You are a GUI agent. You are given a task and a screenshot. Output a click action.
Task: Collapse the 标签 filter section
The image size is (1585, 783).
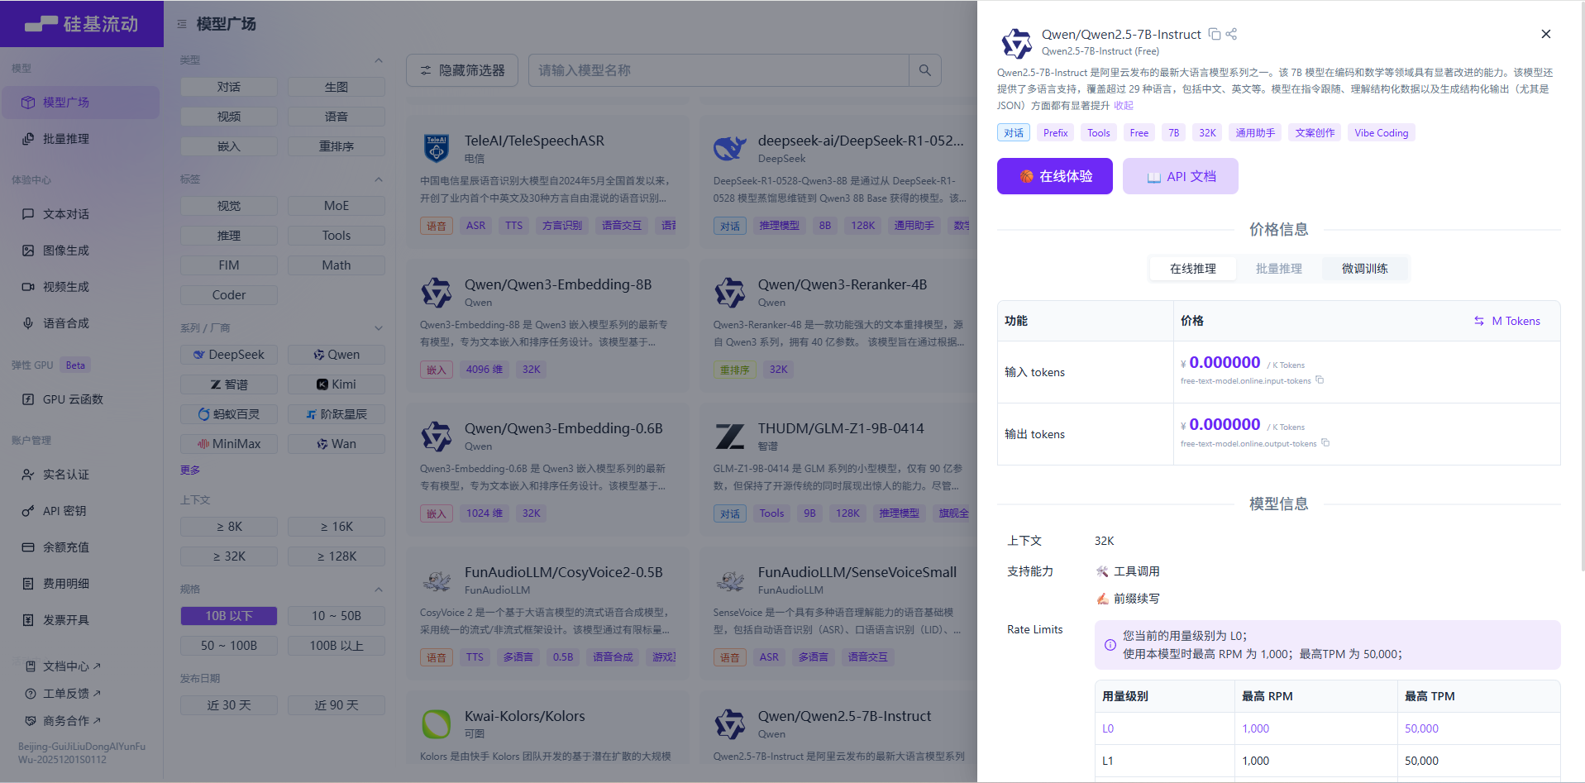point(379,179)
